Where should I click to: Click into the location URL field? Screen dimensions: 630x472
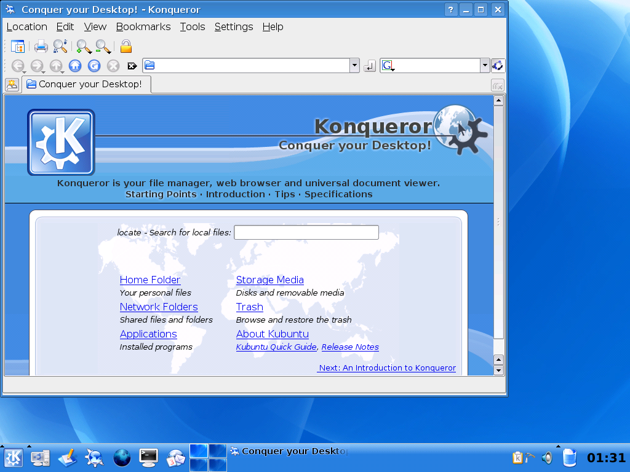[252, 65]
